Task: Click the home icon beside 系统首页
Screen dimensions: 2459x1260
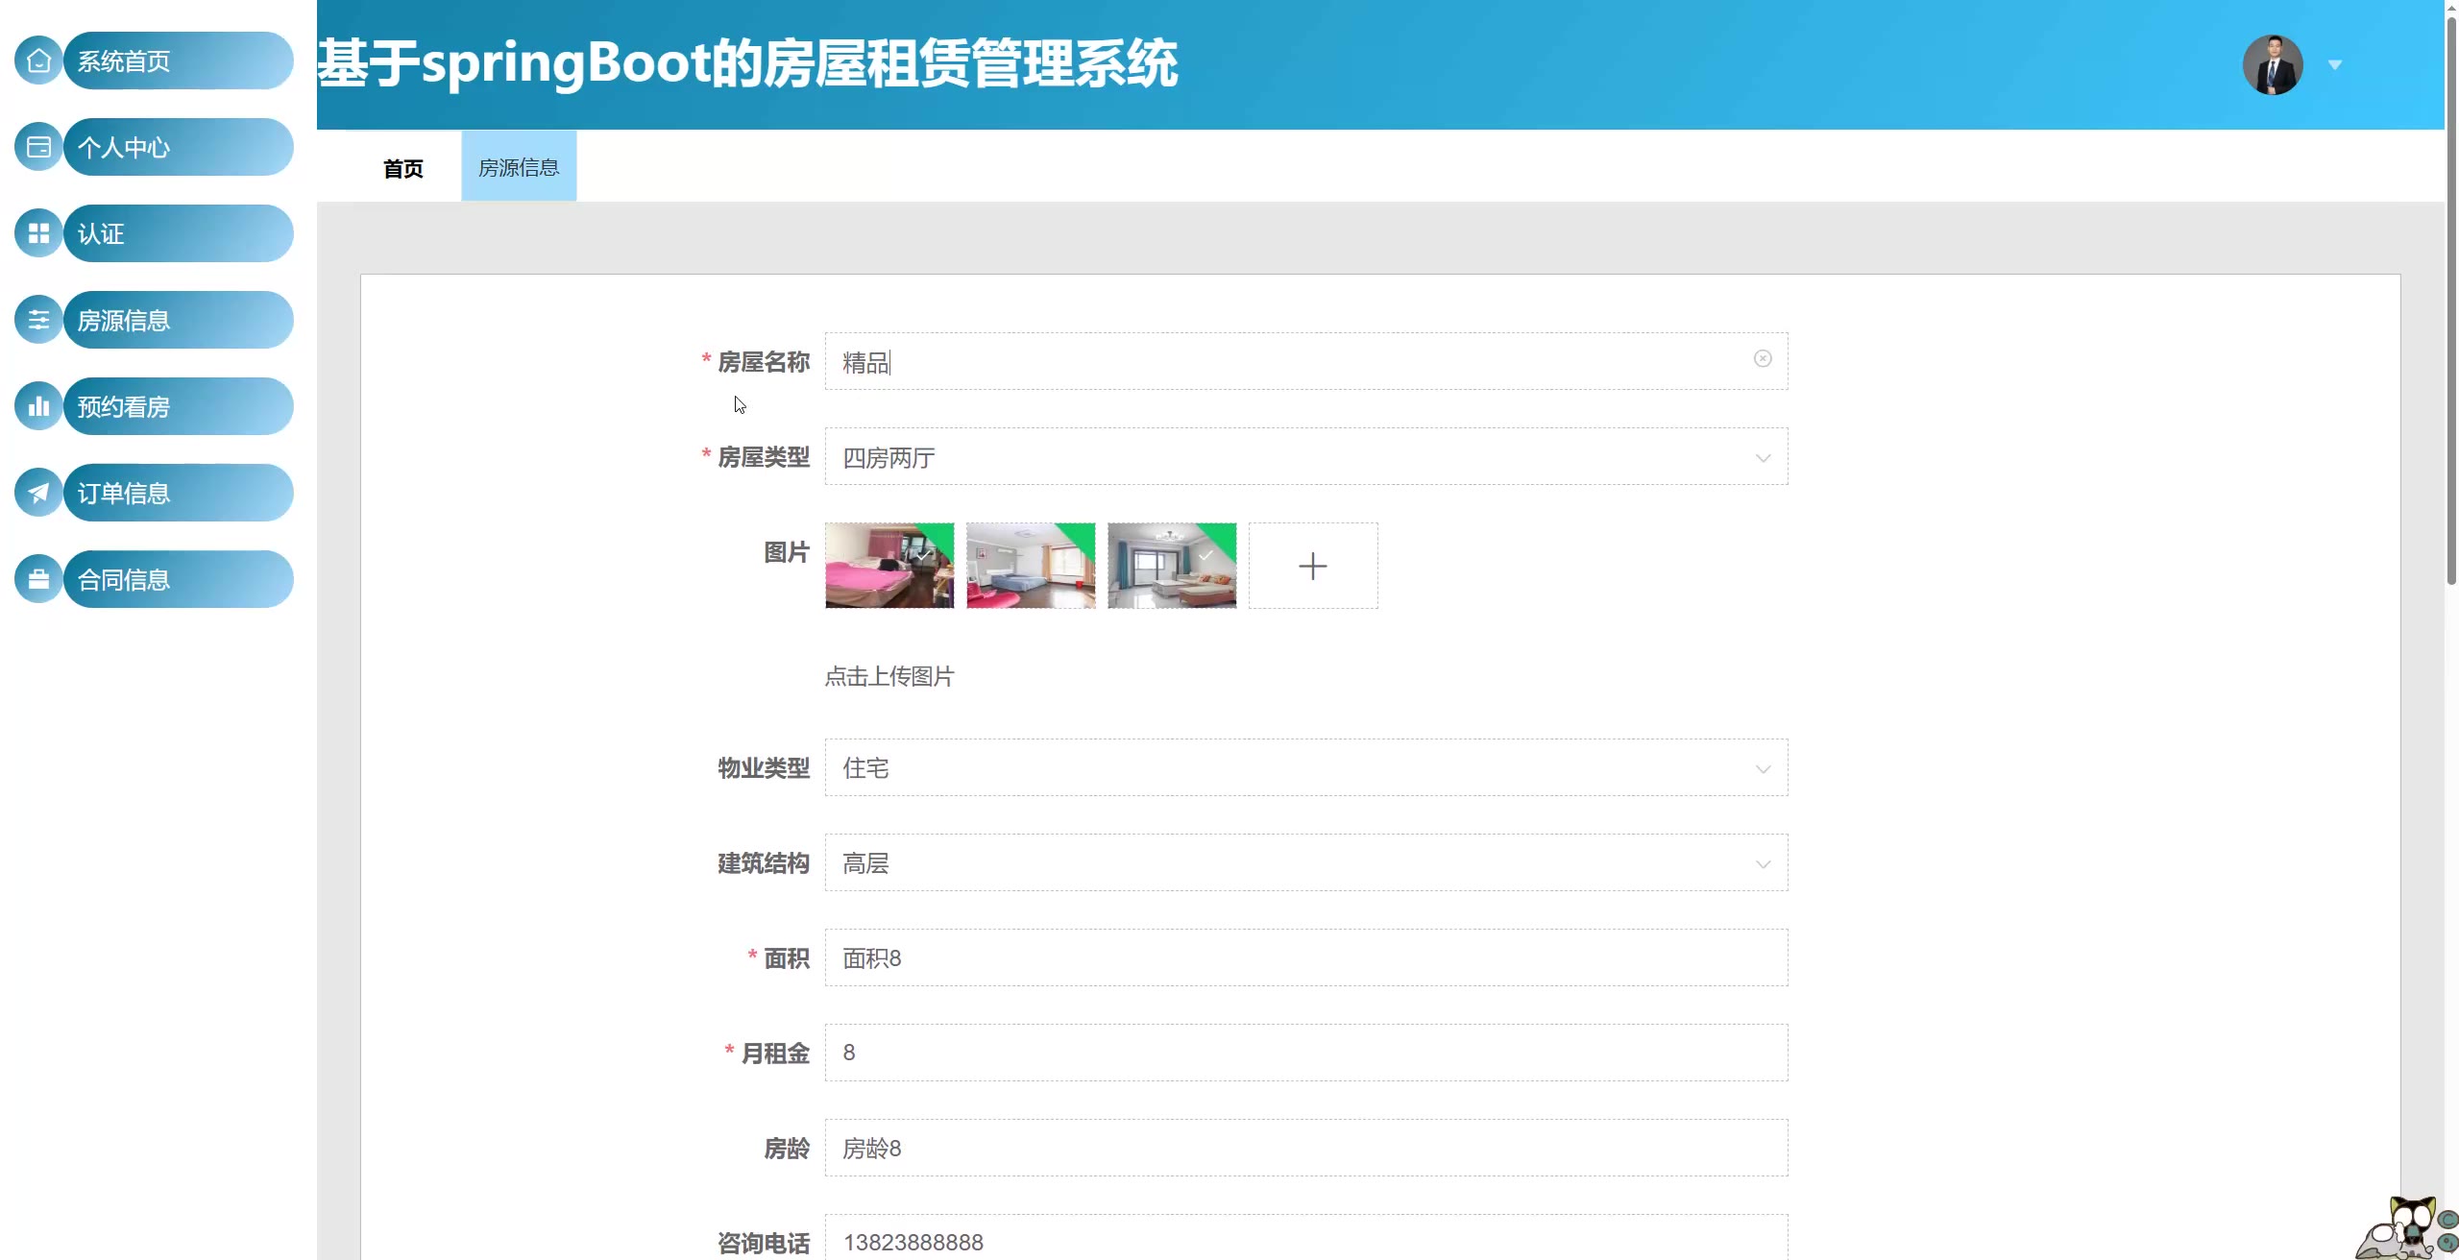Action: tap(38, 61)
